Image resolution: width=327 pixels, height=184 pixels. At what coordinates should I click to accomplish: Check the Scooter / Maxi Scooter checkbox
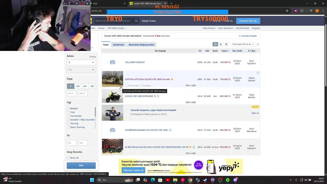[68, 120]
